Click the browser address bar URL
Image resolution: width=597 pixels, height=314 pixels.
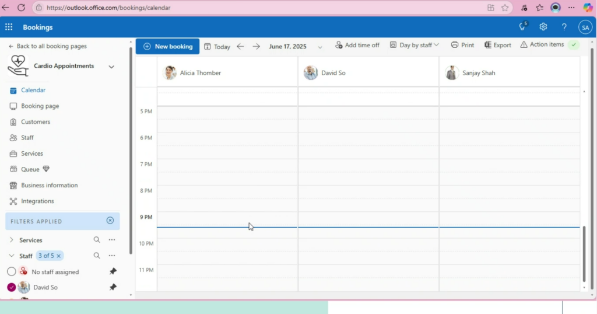click(108, 8)
